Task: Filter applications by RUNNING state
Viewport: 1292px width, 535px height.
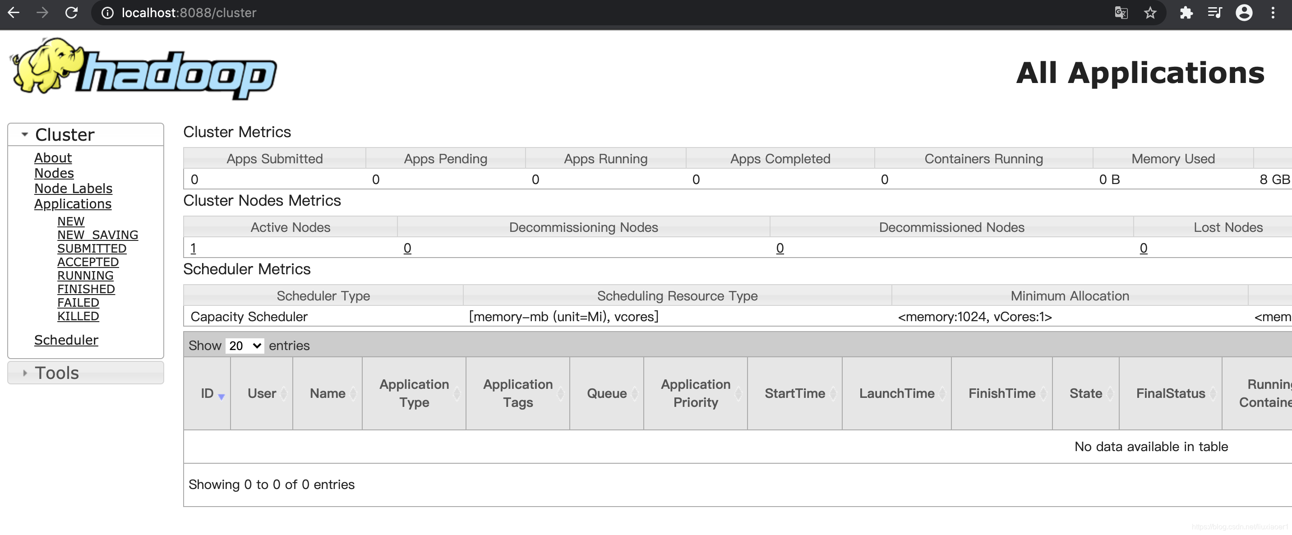Action: point(85,275)
